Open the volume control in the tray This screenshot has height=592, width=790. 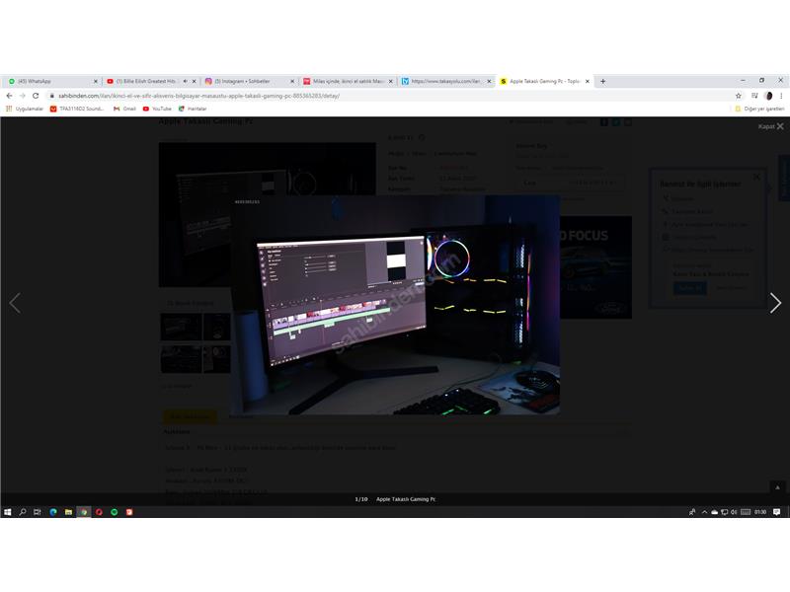(x=734, y=512)
